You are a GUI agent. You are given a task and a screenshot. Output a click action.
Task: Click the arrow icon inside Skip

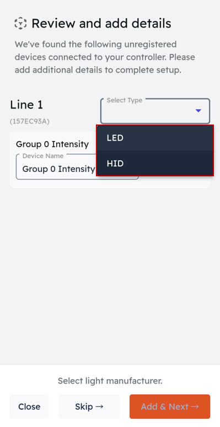[x=99, y=407]
